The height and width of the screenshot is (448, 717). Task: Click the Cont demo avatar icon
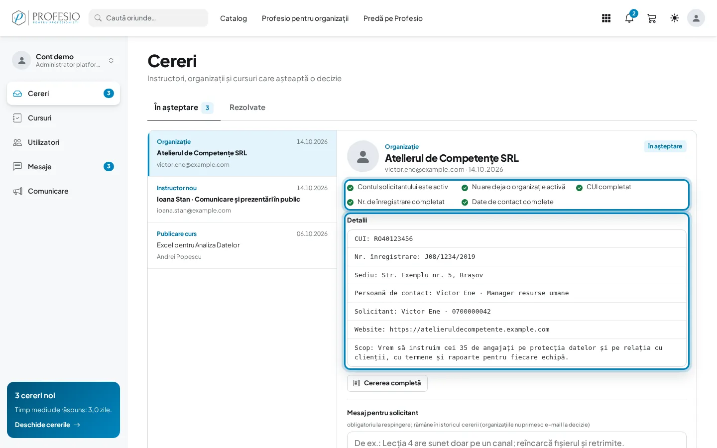click(x=21, y=60)
